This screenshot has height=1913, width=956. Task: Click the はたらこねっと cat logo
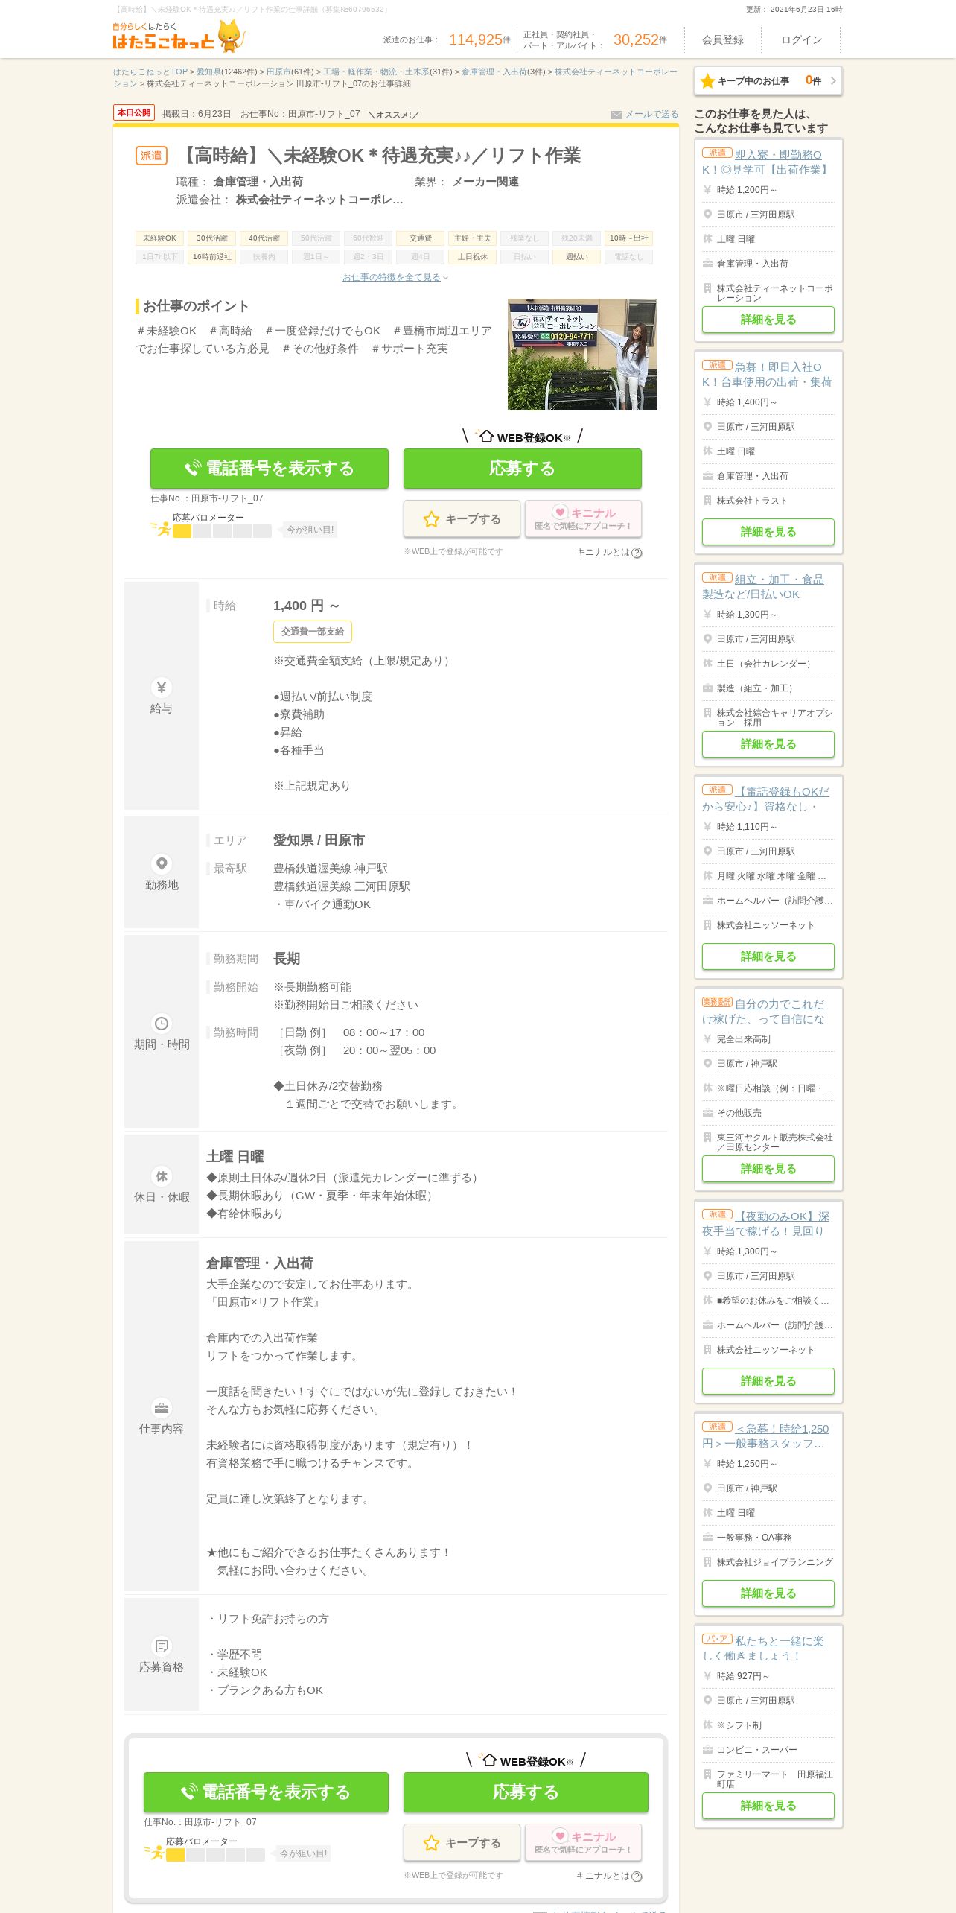(x=179, y=37)
